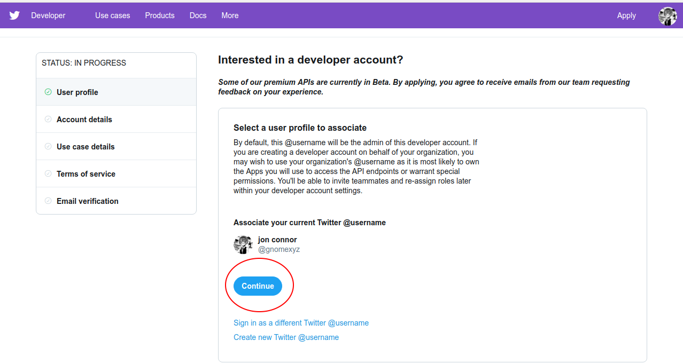Click the Apply link
The width and height of the screenshot is (683, 364).
point(626,15)
